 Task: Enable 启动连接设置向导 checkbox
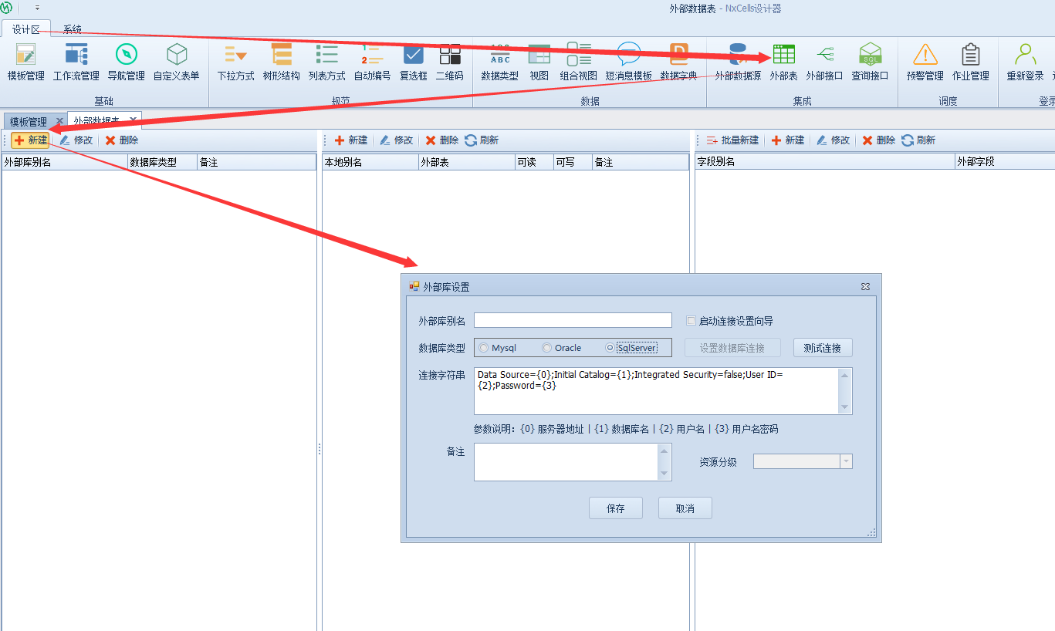coord(691,321)
